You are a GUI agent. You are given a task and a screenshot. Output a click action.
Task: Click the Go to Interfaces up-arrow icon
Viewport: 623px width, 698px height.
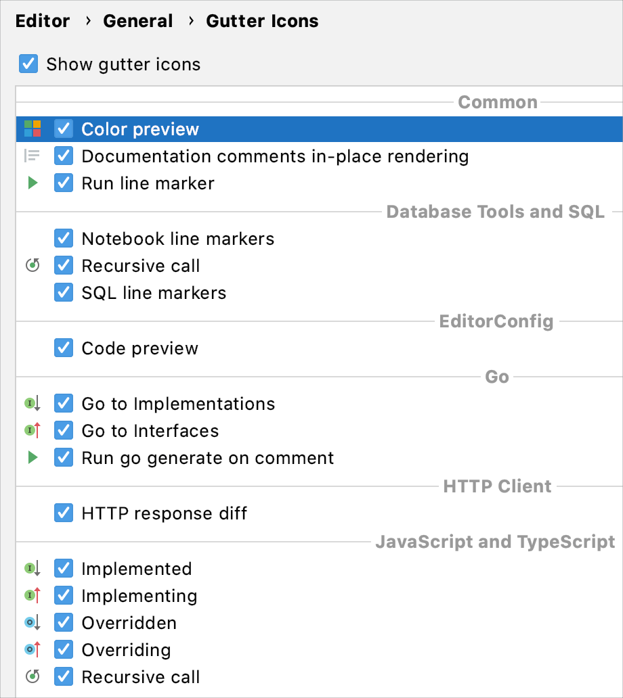point(31,430)
